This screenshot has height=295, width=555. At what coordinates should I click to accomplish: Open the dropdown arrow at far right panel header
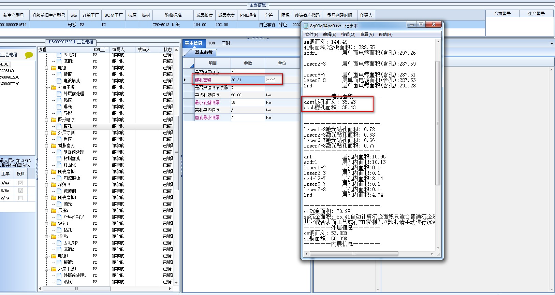click(x=552, y=43)
